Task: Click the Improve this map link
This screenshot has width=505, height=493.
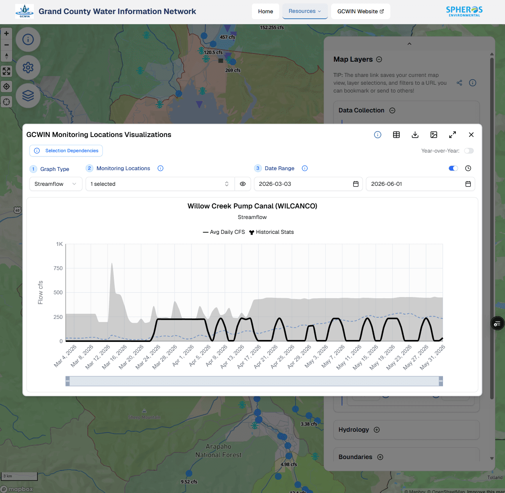Action: coord(486,491)
